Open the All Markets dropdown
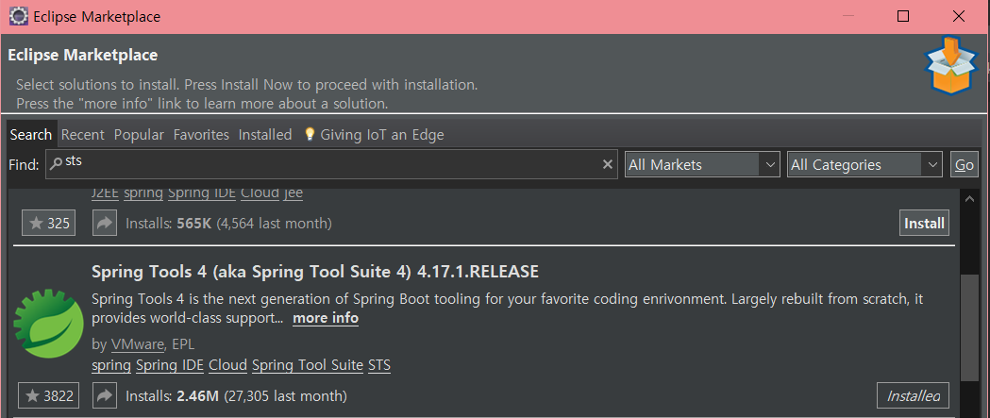The image size is (990, 418). click(x=702, y=165)
